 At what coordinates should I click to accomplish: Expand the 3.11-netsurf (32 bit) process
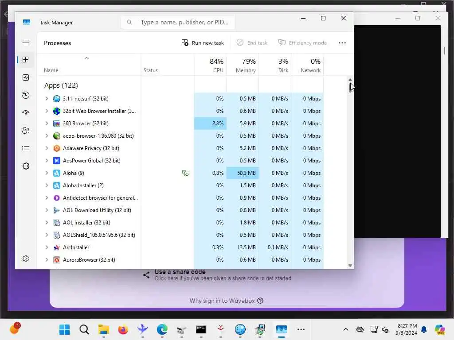47,99
